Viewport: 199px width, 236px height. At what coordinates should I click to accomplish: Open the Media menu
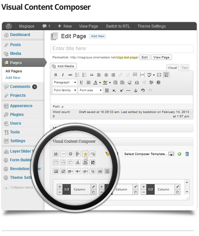pyautogui.click(x=23, y=54)
